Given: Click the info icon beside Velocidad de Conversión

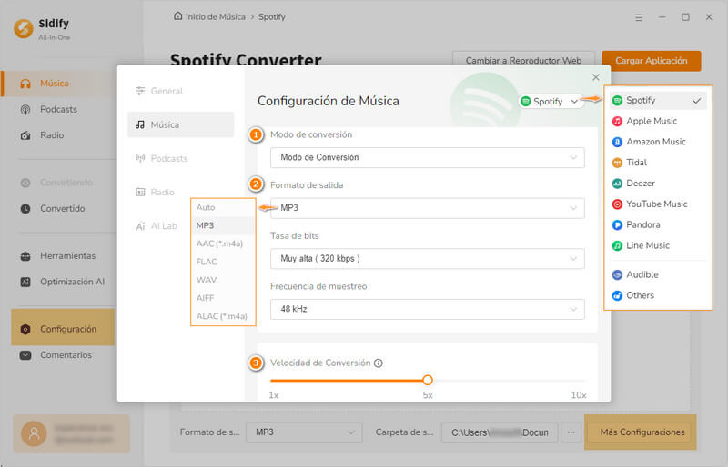Looking at the screenshot, I should pos(379,363).
